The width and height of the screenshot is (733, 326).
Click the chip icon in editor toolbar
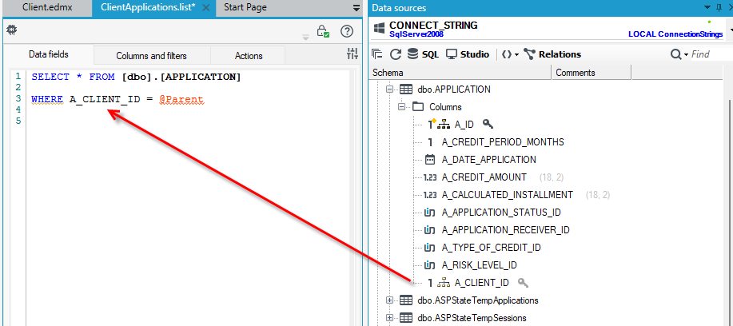[x=12, y=30]
